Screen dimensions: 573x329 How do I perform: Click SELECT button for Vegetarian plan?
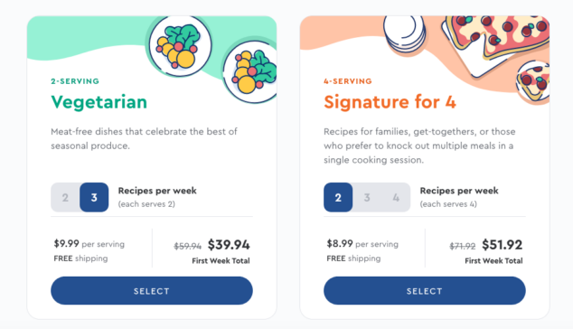tap(152, 291)
